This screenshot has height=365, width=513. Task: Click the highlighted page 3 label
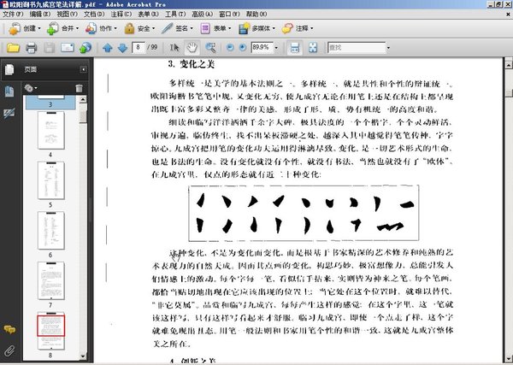coord(50,104)
